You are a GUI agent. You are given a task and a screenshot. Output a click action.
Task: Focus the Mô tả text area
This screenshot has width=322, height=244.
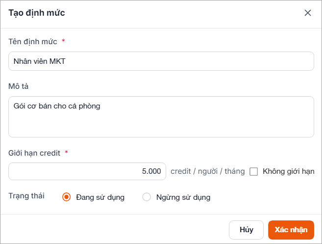(x=161, y=116)
